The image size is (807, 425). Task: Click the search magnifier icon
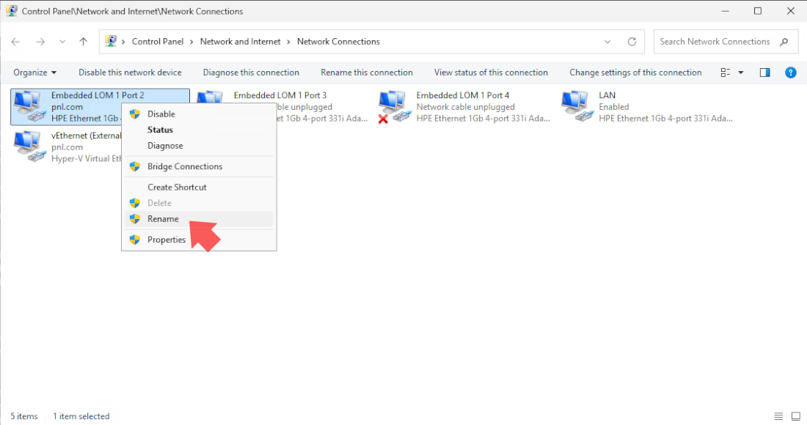tap(784, 42)
